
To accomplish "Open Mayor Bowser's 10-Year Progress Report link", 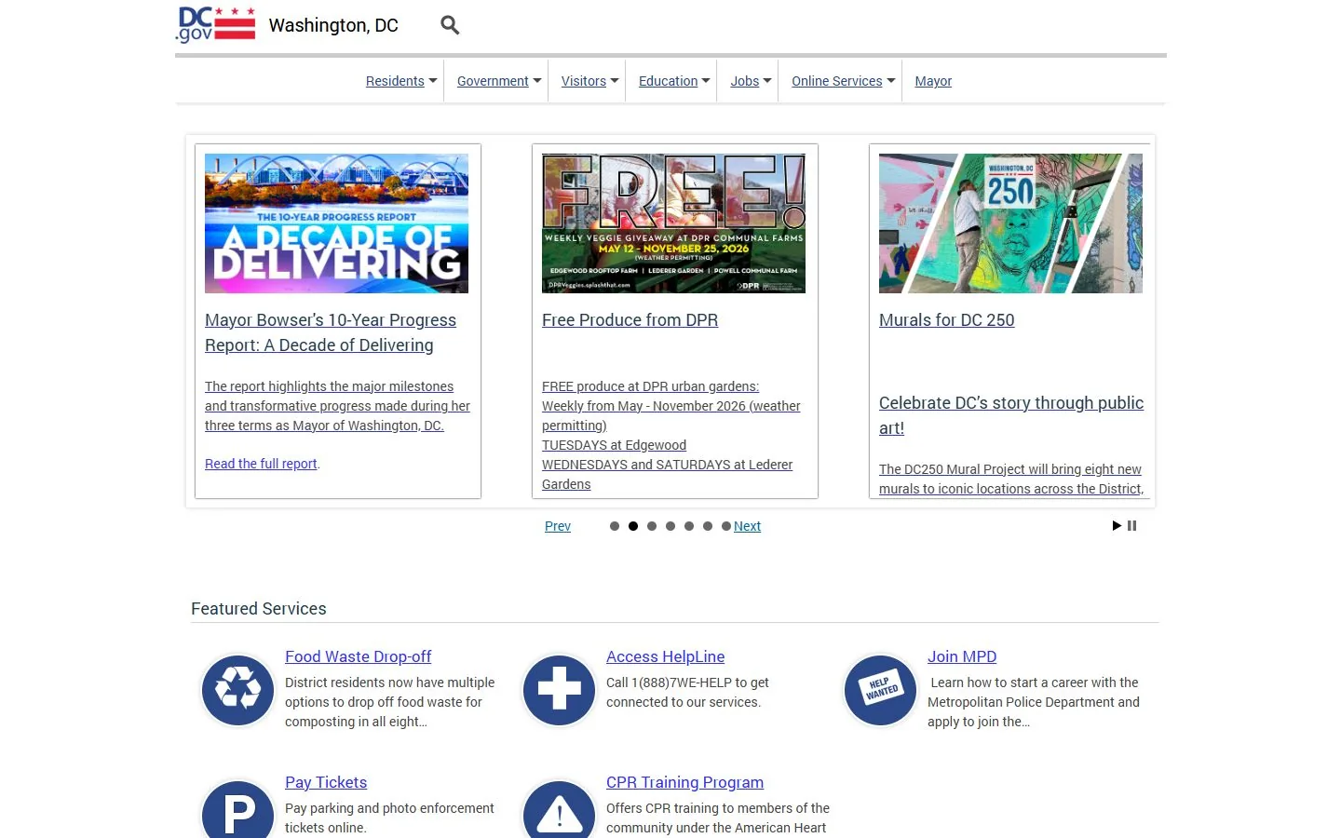I will point(331,332).
